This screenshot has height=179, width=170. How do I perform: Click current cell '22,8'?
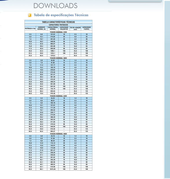click(41, 72)
